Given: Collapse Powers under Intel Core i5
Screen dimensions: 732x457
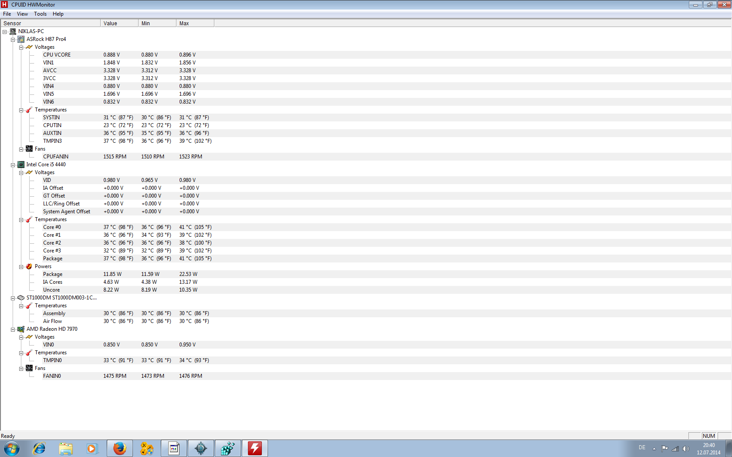Looking at the screenshot, I should pyautogui.click(x=21, y=267).
